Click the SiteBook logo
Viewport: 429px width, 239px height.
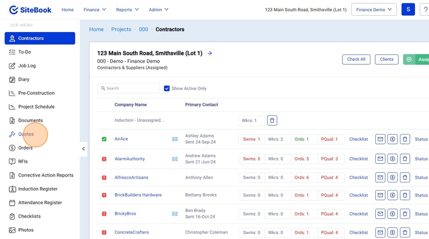point(31,10)
